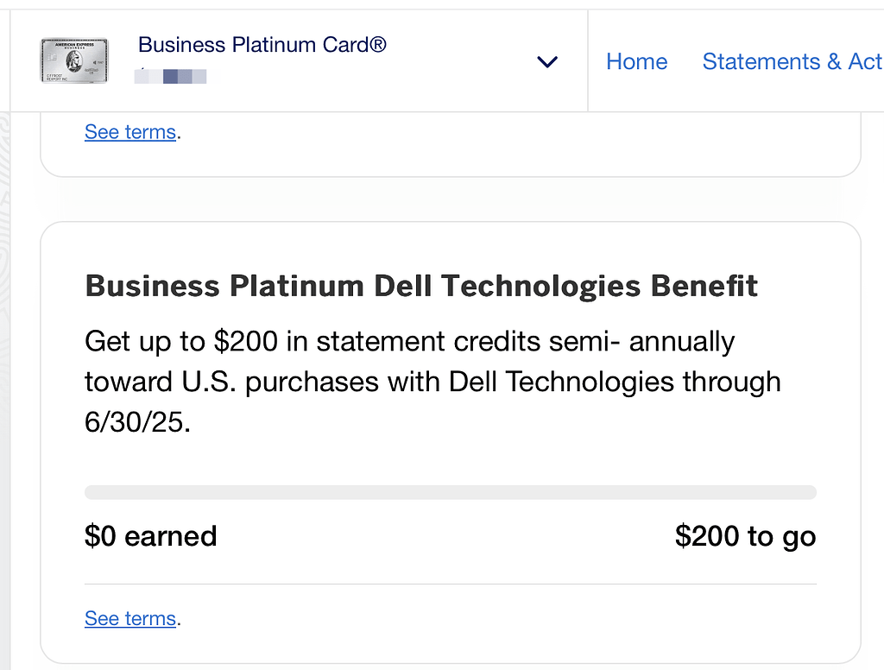Click the Business Platinum Card® title text
This screenshot has height=670, width=884.
262,45
